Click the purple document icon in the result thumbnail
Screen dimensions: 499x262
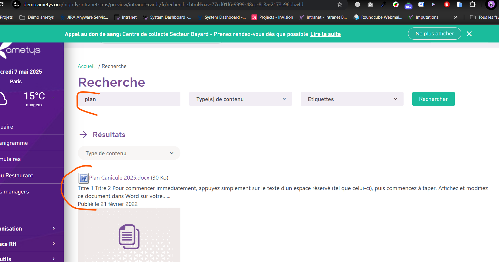click(x=129, y=237)
